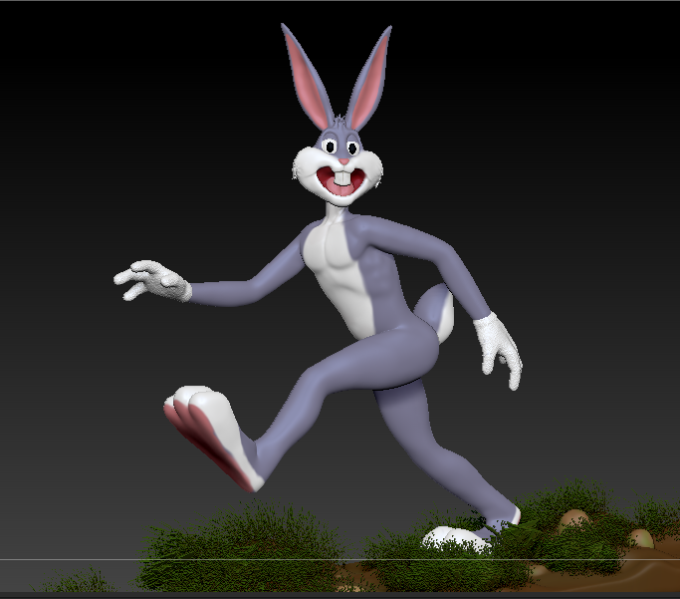
Task: Click the rabbit's left ear tip
Action: tap(289, 34)
